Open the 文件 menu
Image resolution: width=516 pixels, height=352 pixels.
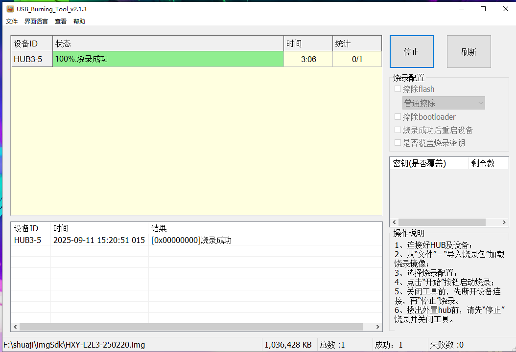coord(12,22)
